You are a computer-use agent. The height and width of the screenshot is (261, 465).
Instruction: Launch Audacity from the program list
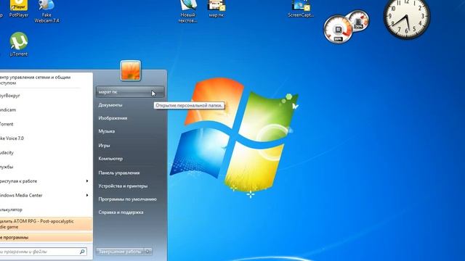(x=46, y=153)
